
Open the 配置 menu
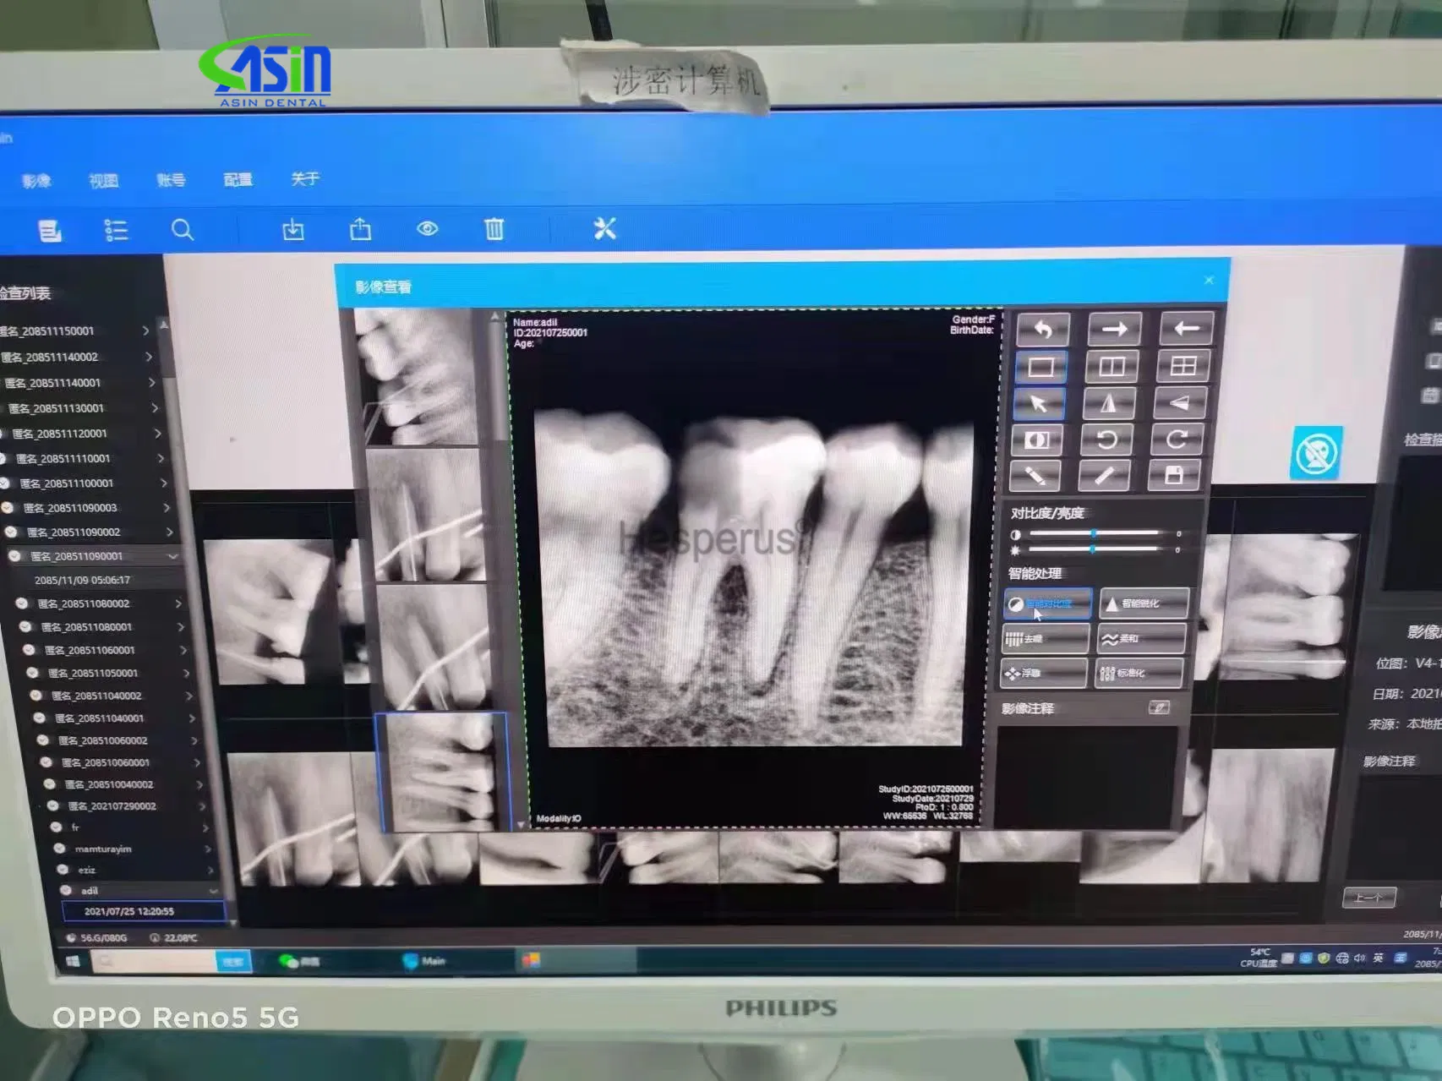(x=238, y=180)
